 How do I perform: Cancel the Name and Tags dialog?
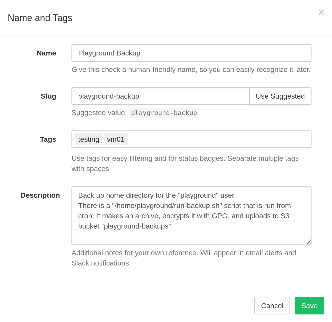pyautogui.click(x=272, y=306)
